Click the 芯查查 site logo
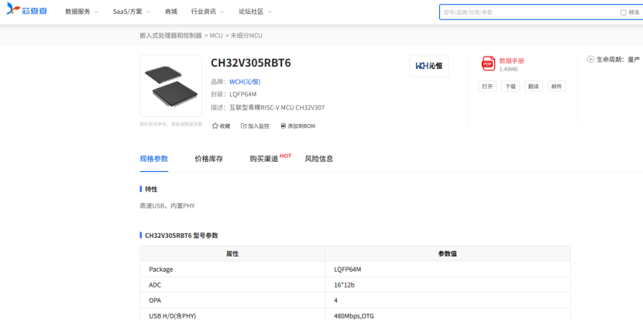 27,9
